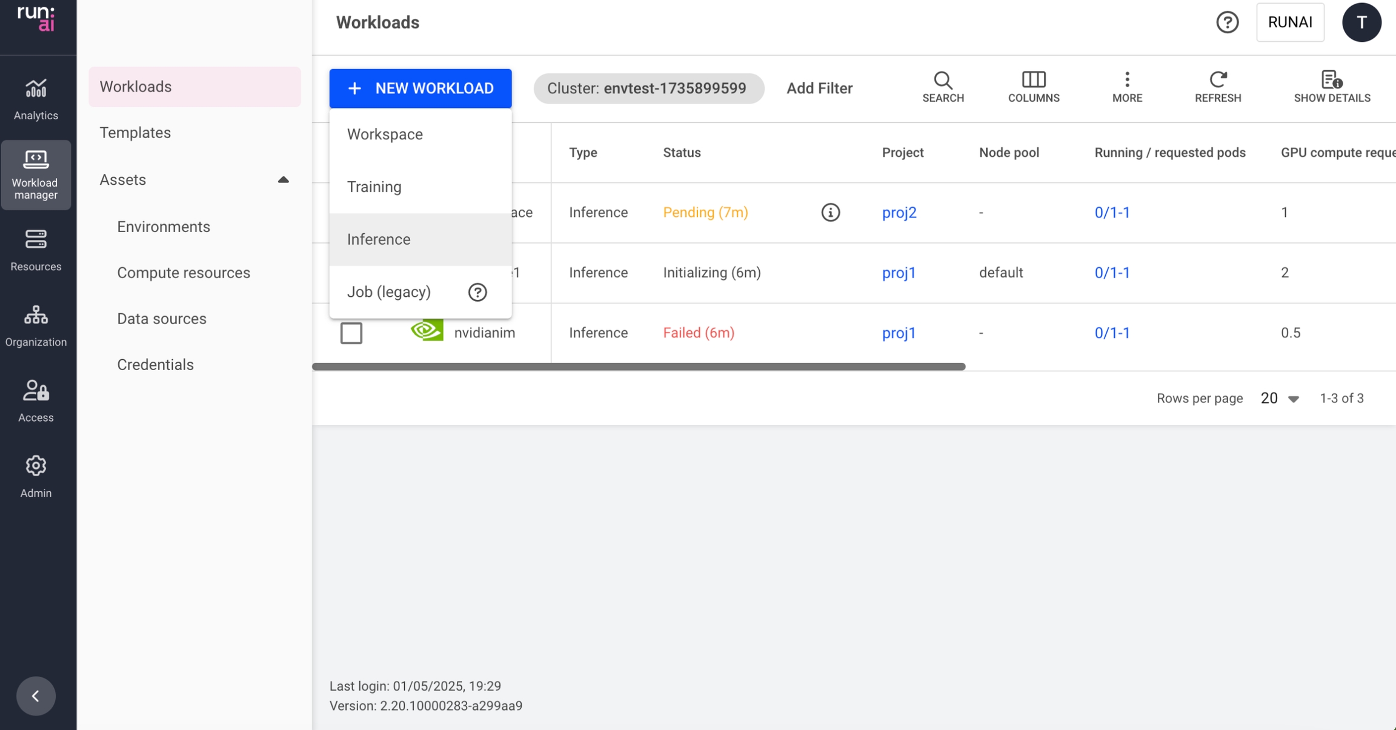Click Add Filter
1396x730 pixels.
point(819,88)
